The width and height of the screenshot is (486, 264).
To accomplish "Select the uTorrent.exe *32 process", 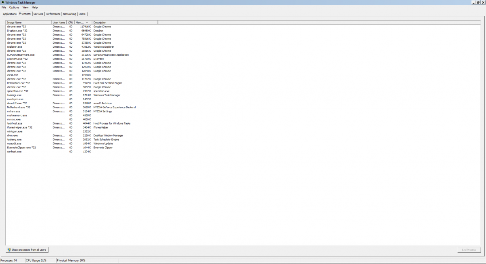I will tap(82, 59).
